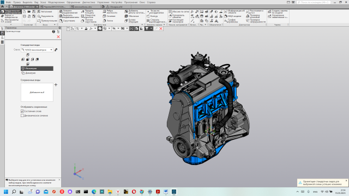This screenshot has width=349, height=196.
Task: Click the Вырезать выдавливанием tool
Action: (x=69, y=16)
